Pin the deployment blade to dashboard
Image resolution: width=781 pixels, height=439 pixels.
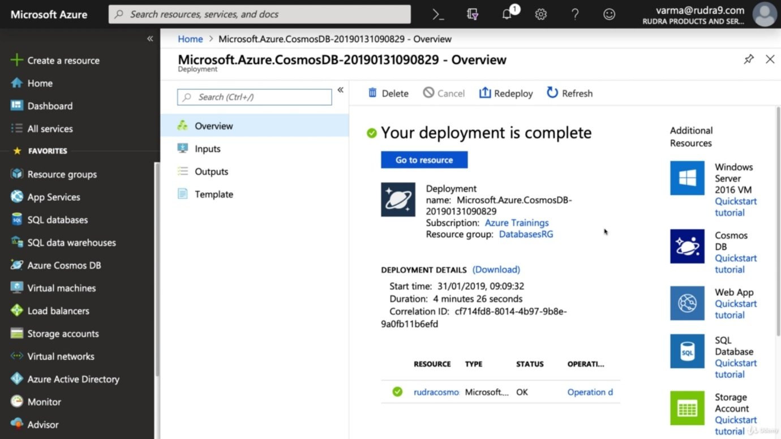pos(749,59)
